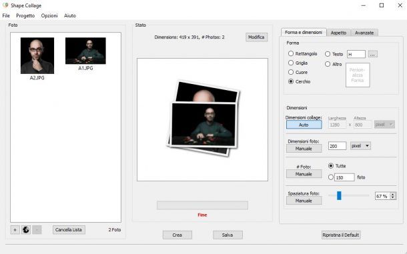
Task: Click the red 'Fine' status text
Action: (x=202, y=215)
